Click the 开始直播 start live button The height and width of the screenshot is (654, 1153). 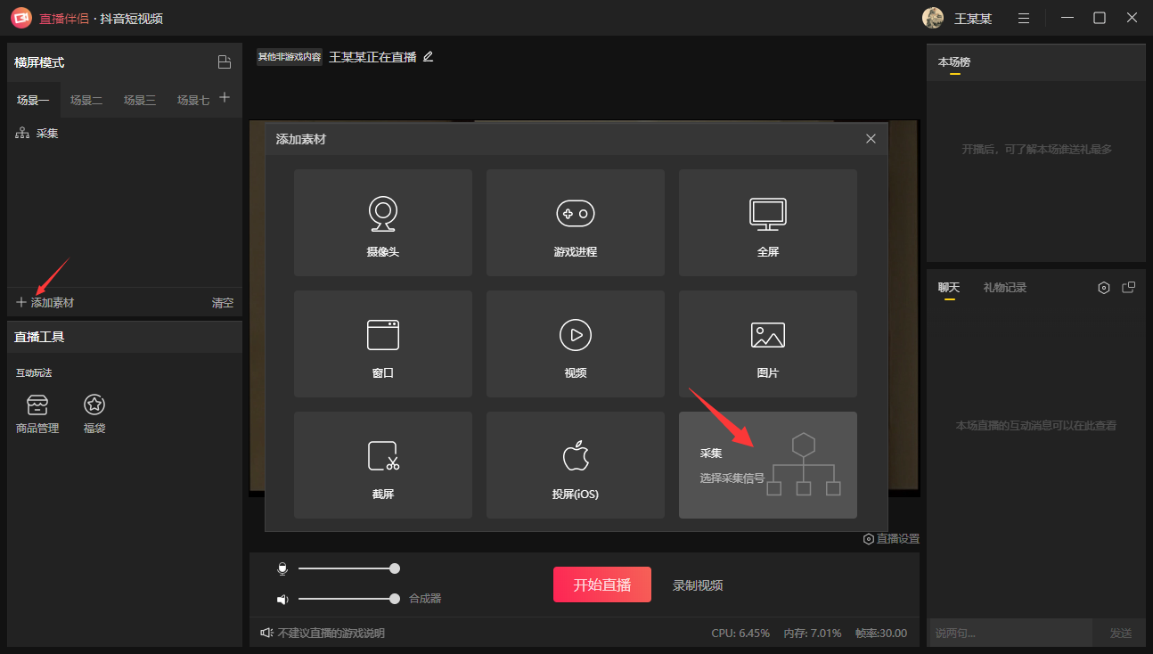pyautogui.click(x=602, y=585)
